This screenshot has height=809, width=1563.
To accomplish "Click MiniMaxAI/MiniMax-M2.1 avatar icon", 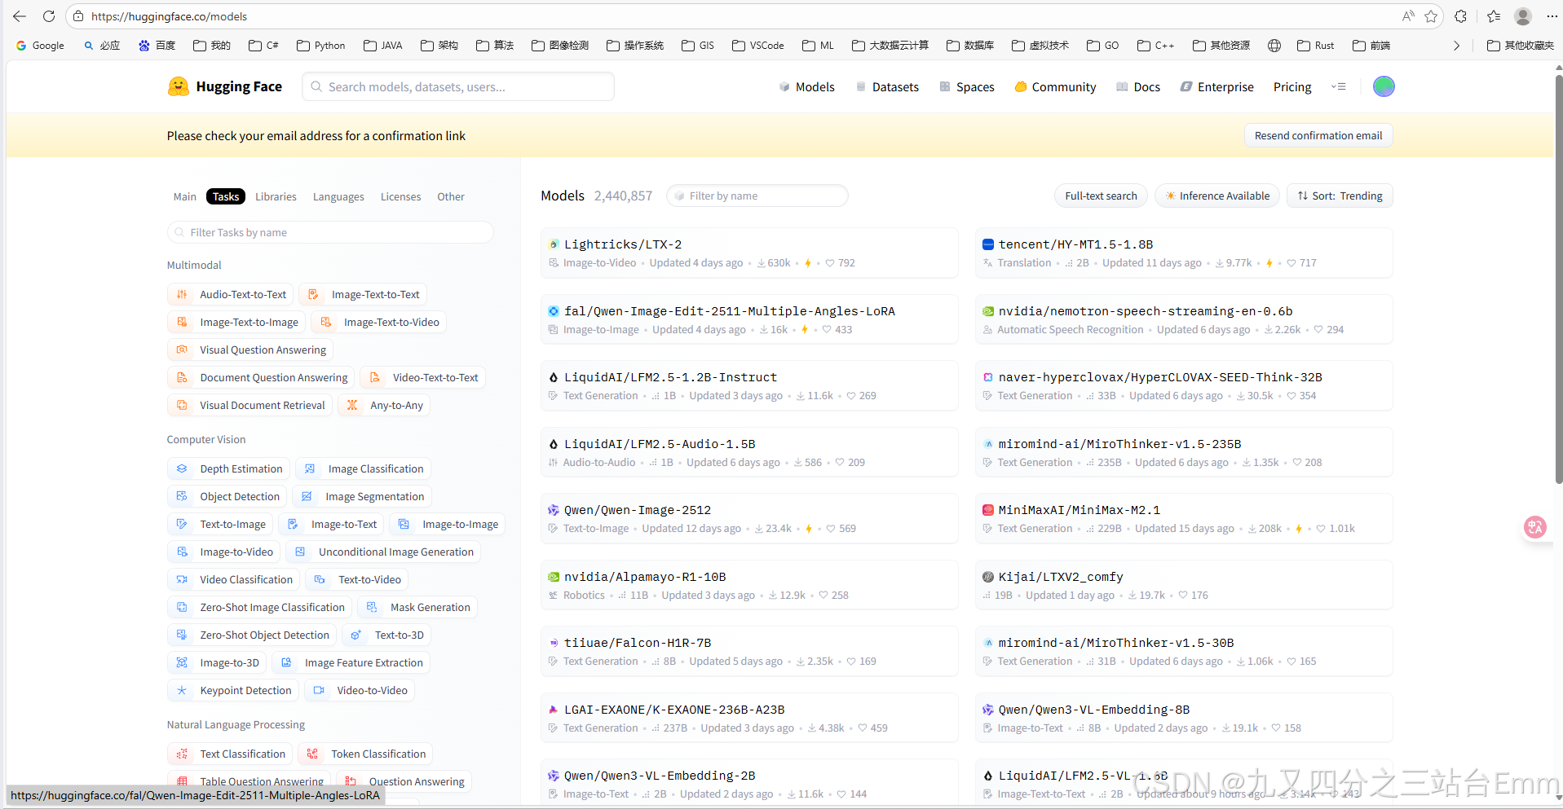I will click(x=988, y=510).
